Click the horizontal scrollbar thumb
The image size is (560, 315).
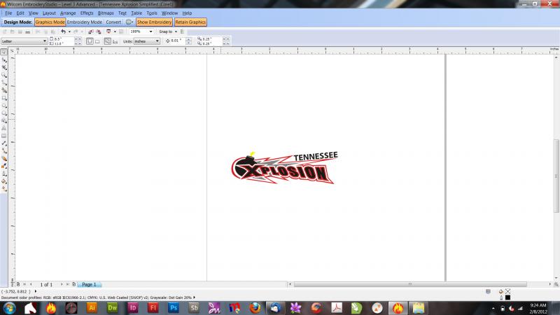(x=410, y=284)
